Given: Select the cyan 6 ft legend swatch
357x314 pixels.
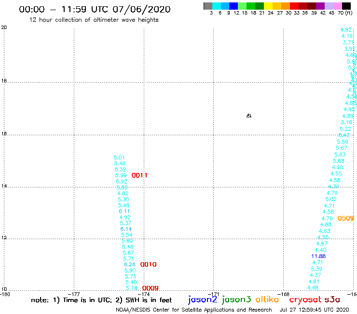Looking at the screenshot, I should click(217, 6).
